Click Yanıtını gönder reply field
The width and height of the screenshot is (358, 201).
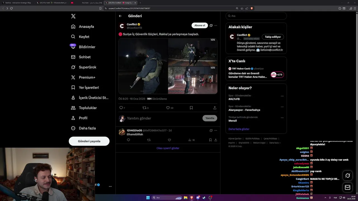point(164,118)
